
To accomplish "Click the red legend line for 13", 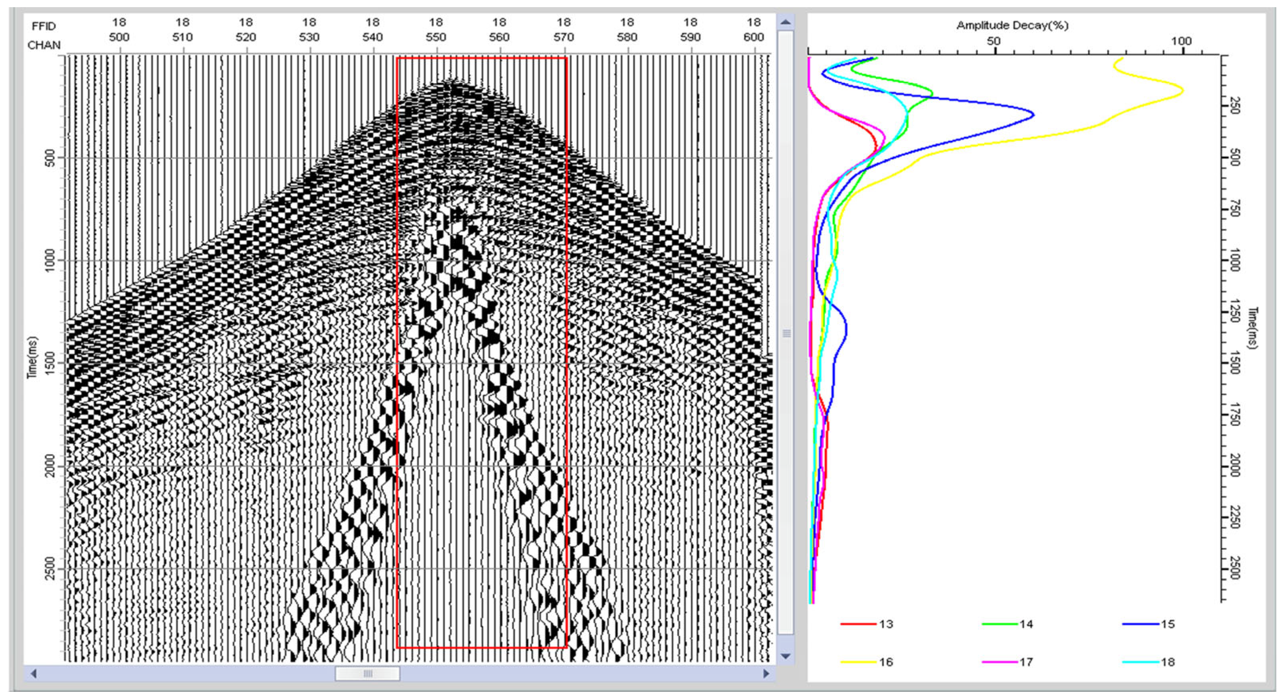I will pos(858,624).
